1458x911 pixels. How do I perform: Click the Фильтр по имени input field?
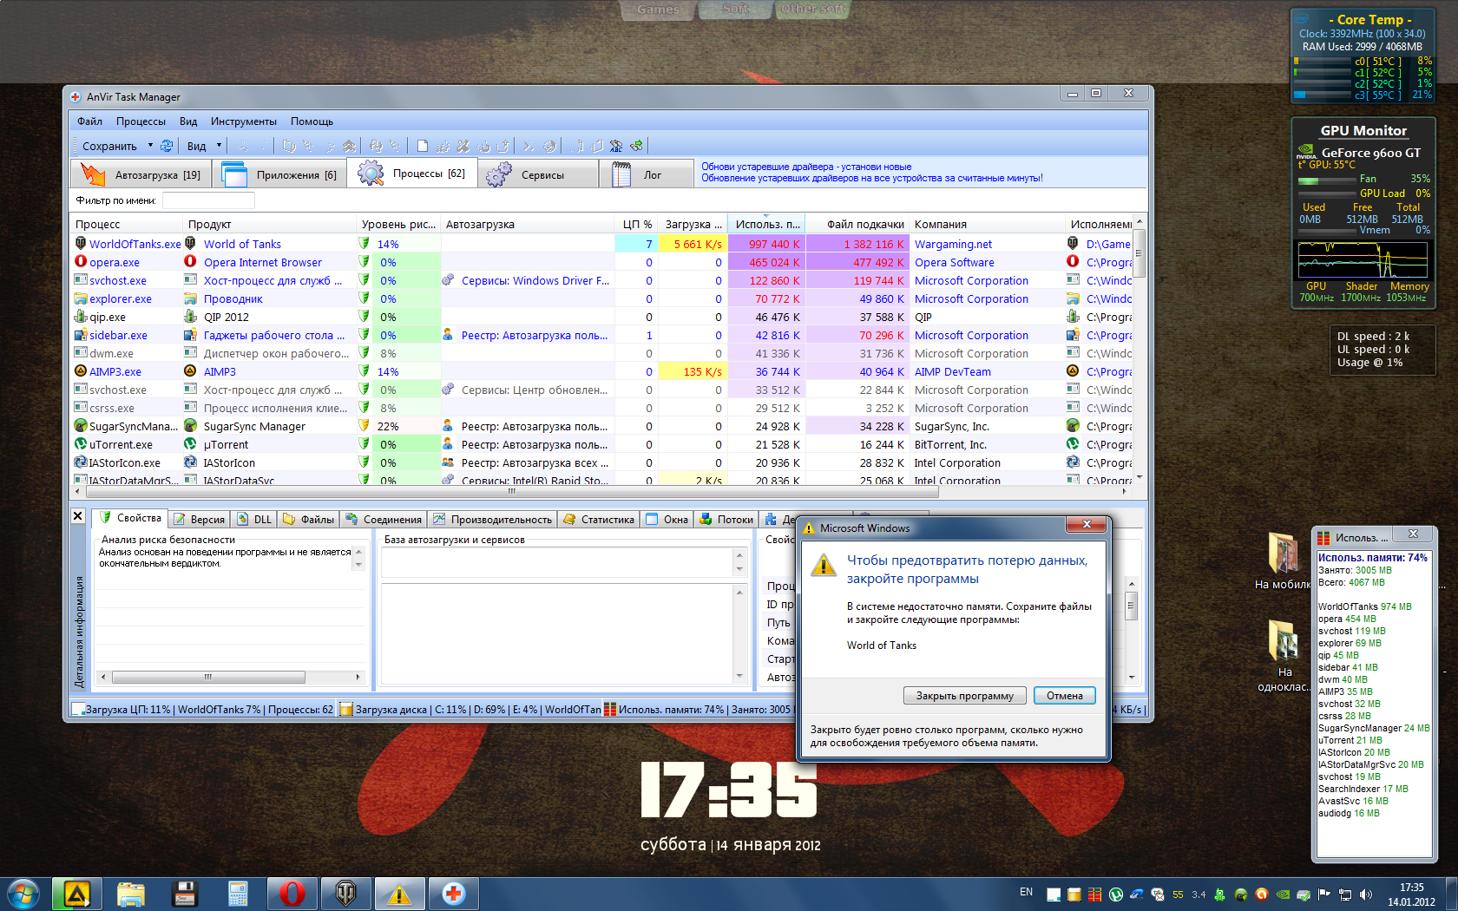(x=208, y=200)
